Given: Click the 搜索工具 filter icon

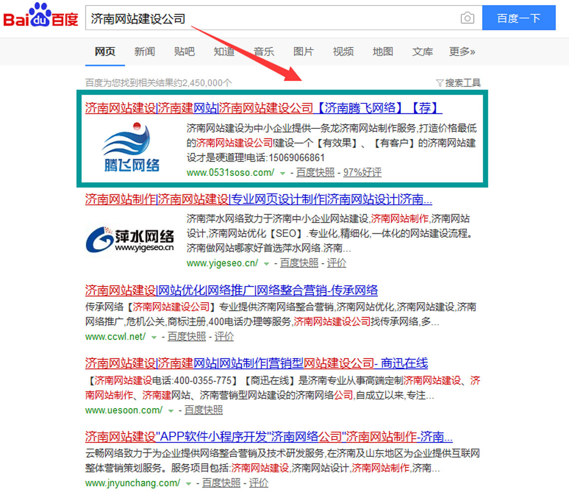Looking at the screenshot, I should click(439, 83).
